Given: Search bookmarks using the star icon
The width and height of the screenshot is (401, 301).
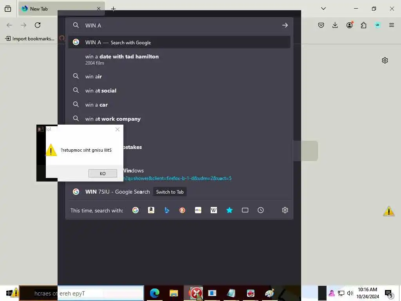Looking at the screenshot, I should 229,210.
